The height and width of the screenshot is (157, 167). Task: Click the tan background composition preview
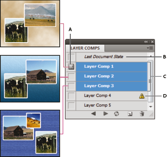(30, 23)
